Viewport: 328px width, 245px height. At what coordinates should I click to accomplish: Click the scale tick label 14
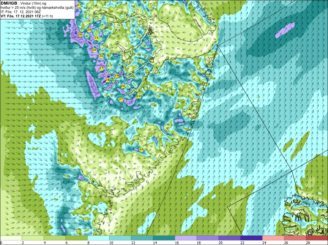pyautogui.click(x=155, y=243)
